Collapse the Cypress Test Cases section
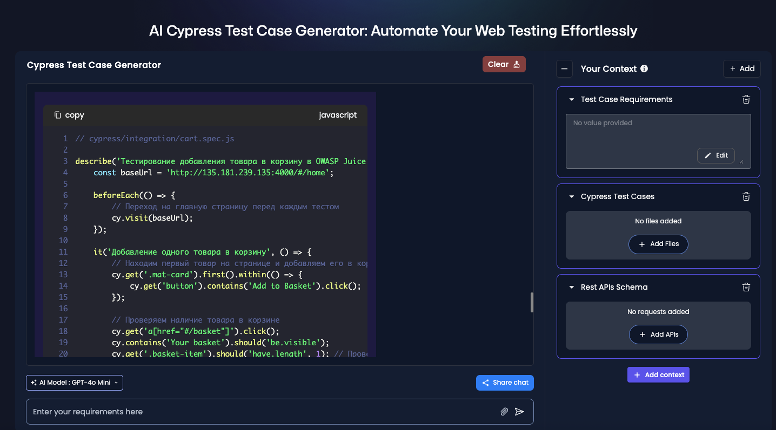 (x=572, y=196)
